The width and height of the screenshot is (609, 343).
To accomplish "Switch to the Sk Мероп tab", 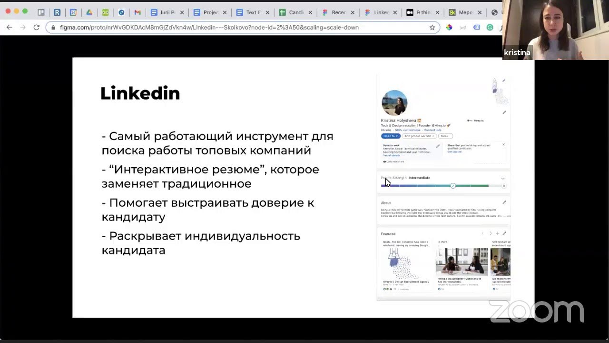I will [x=464, y=13].
